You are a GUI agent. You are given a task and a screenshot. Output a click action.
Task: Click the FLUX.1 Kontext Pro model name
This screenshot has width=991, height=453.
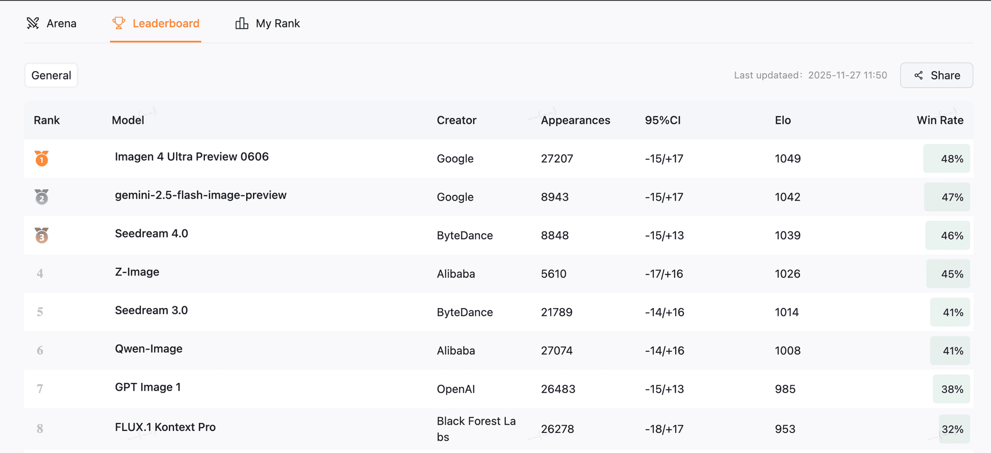[x=165, y=427]
